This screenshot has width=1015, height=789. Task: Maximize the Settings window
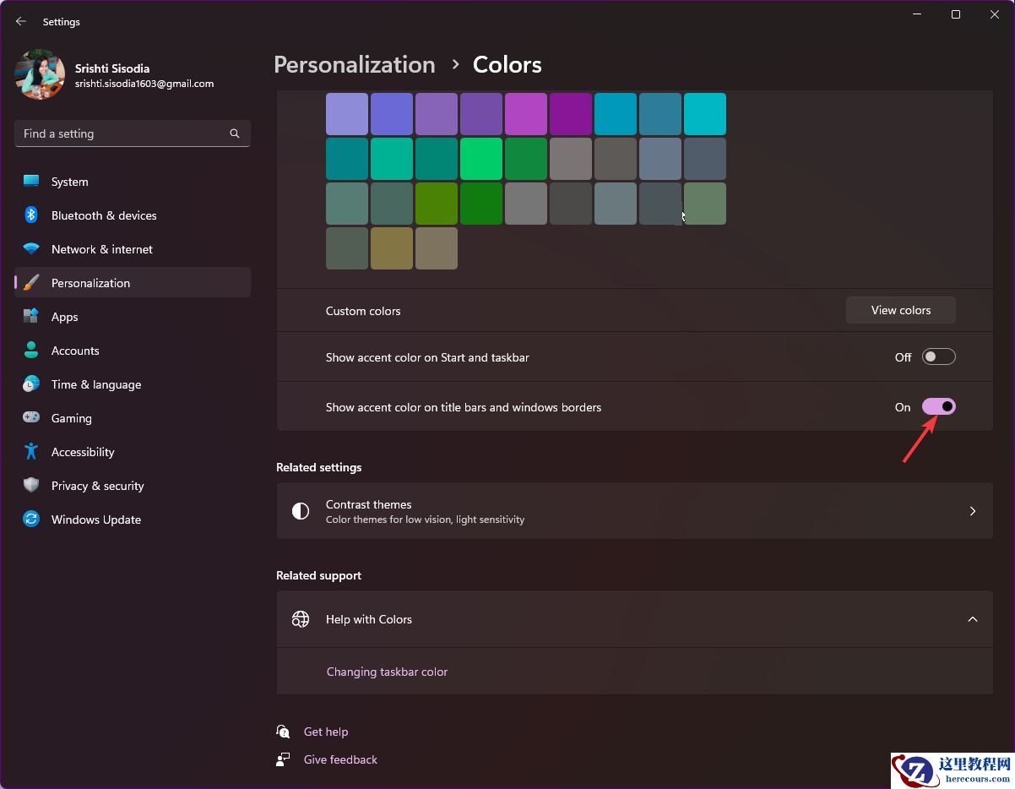pyautogui.click(x=956, y=14)
